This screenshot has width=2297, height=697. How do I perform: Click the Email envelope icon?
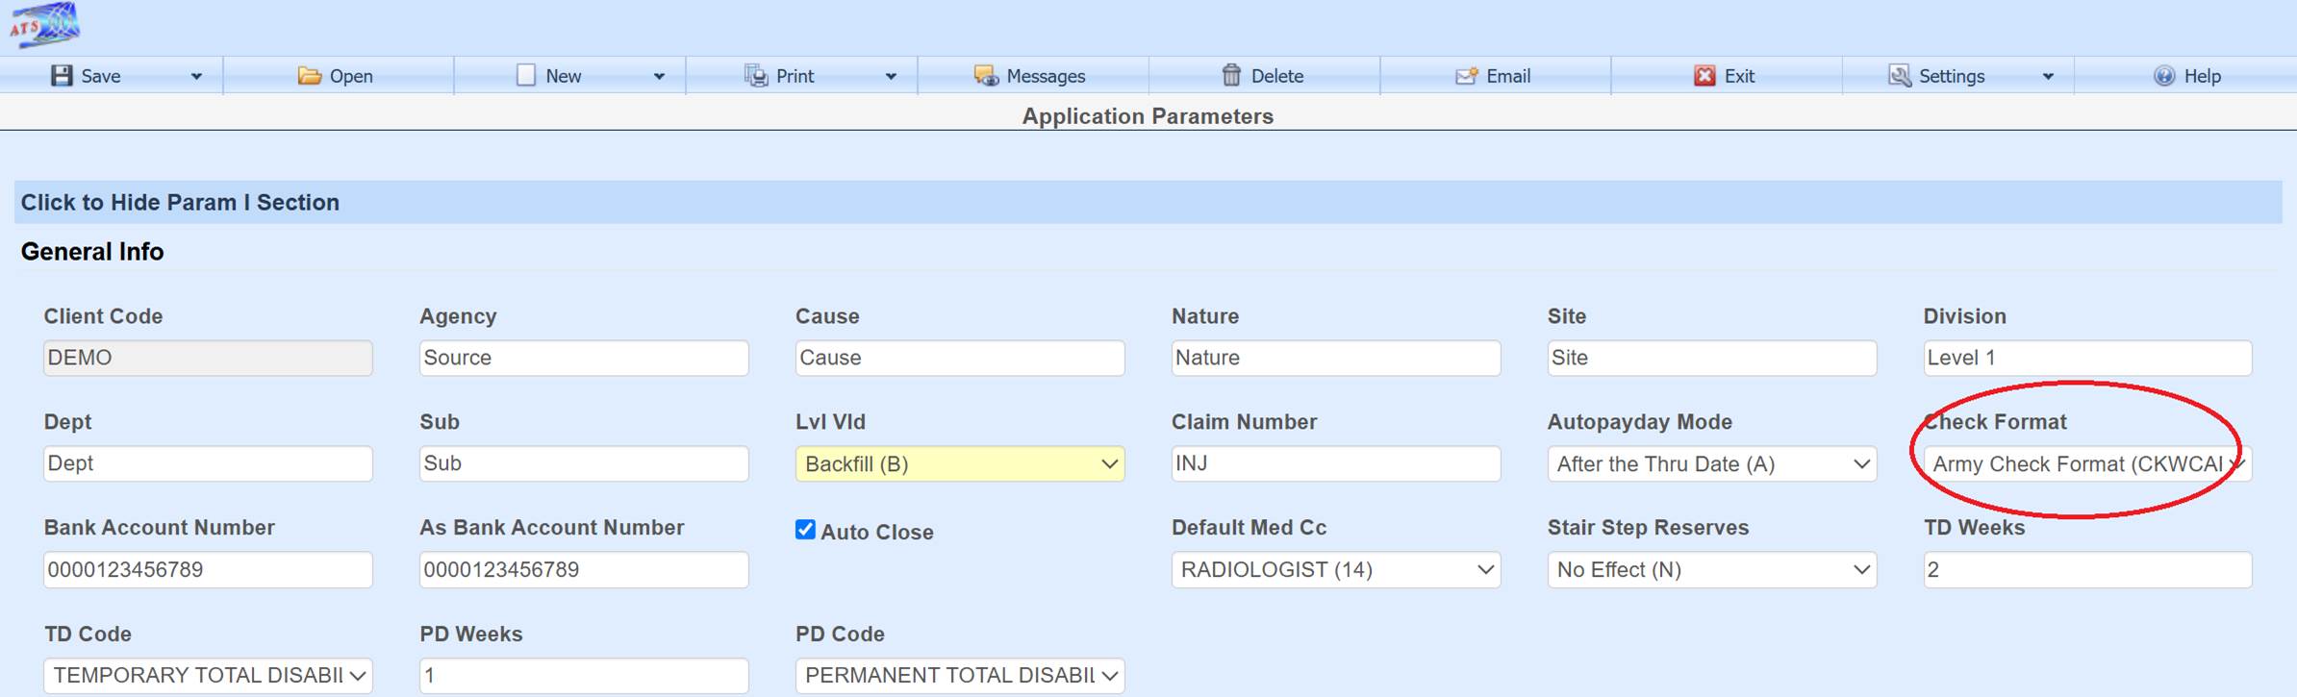click(1466, 76)
